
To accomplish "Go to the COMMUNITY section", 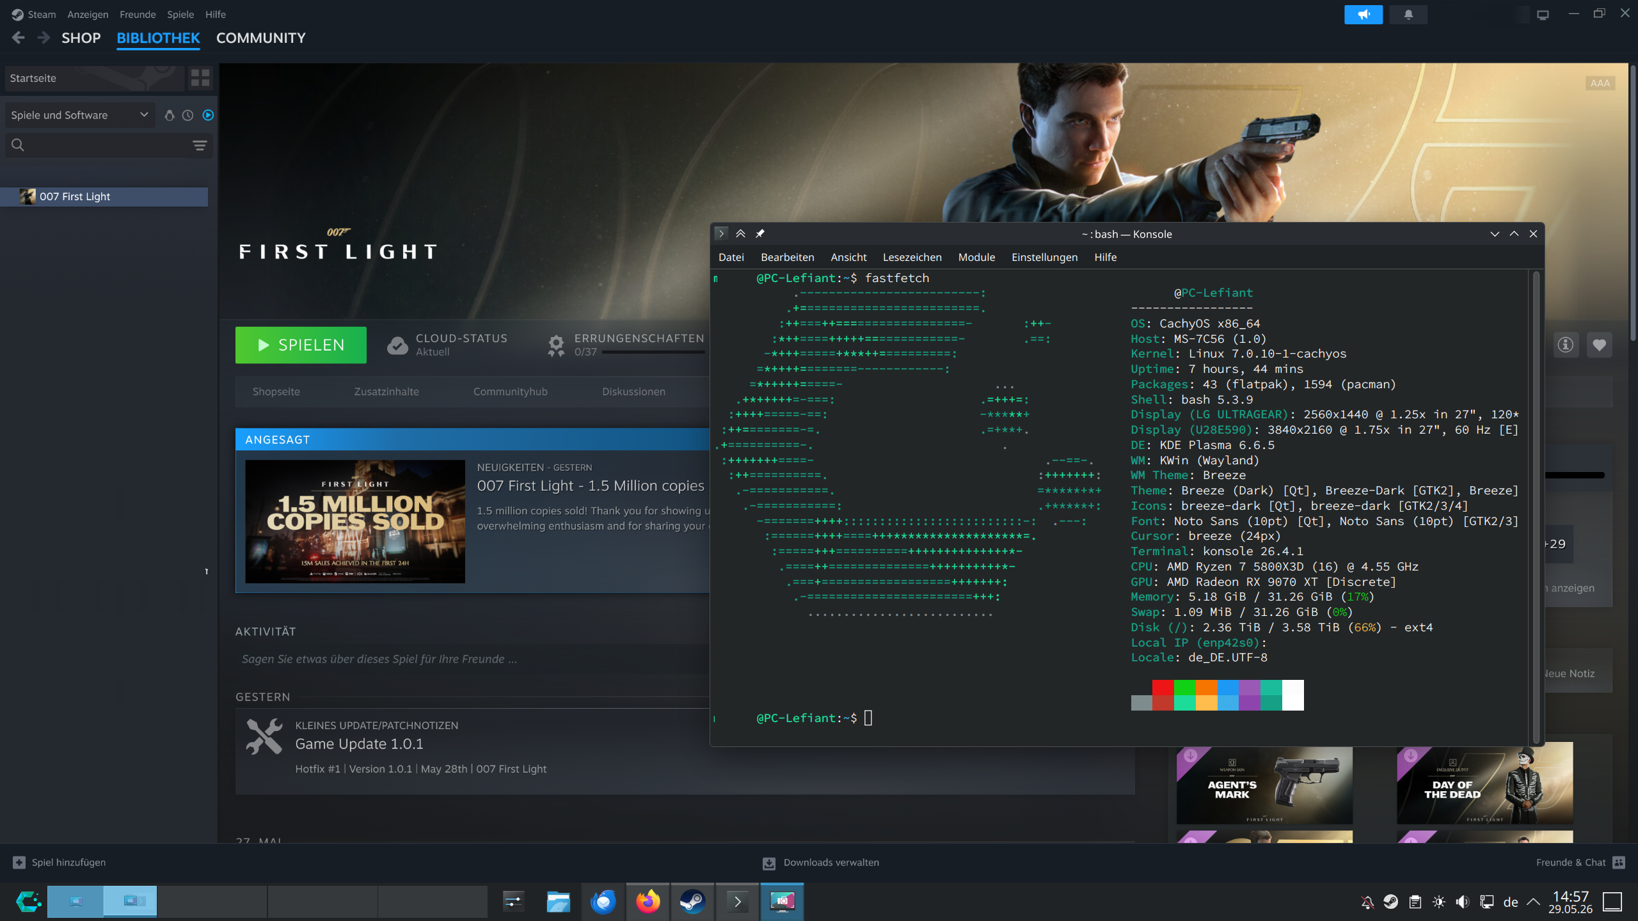I will click(261, 38).
